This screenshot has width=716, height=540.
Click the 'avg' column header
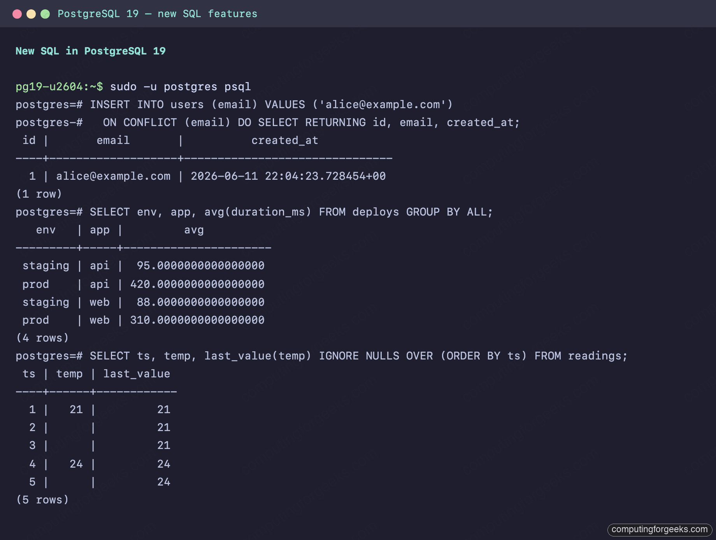(x=194, y=230)
